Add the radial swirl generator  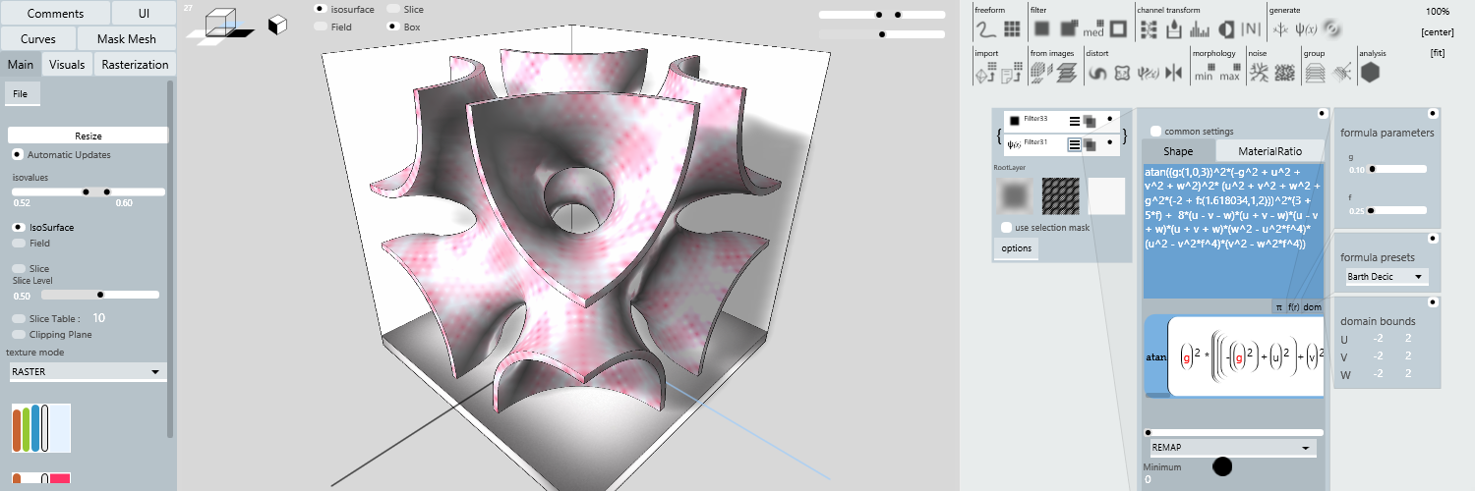coord(1332,29)
